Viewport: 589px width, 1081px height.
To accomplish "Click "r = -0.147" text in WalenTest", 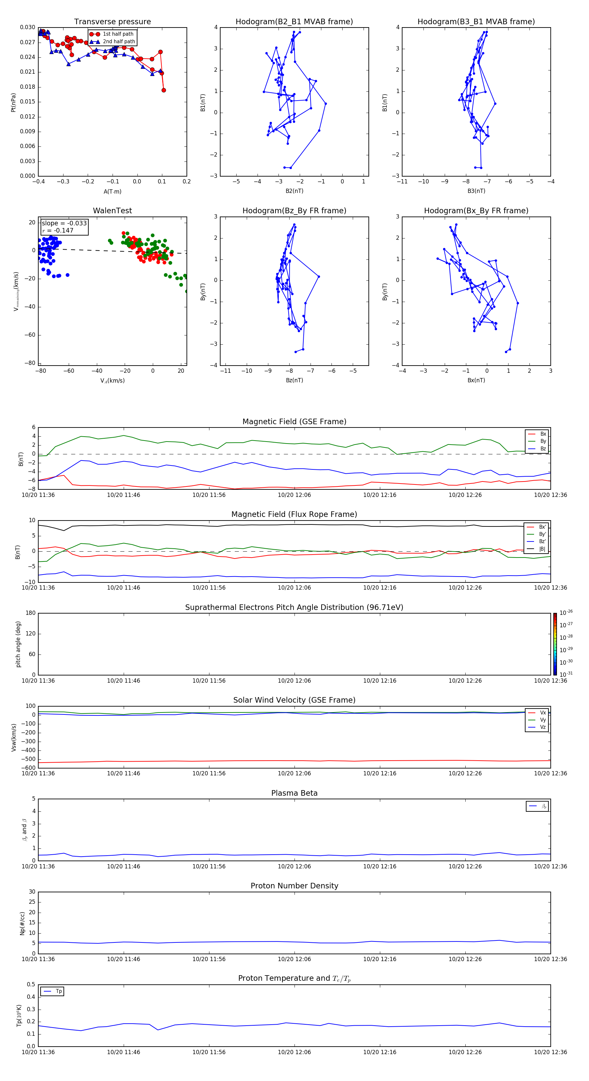I will [x=58, y=230].
